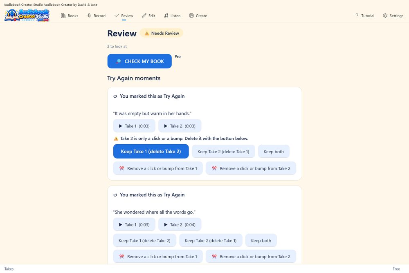
Task: Remove click from Take 1 of "She wondered"
Action: [x=158, y=257]
